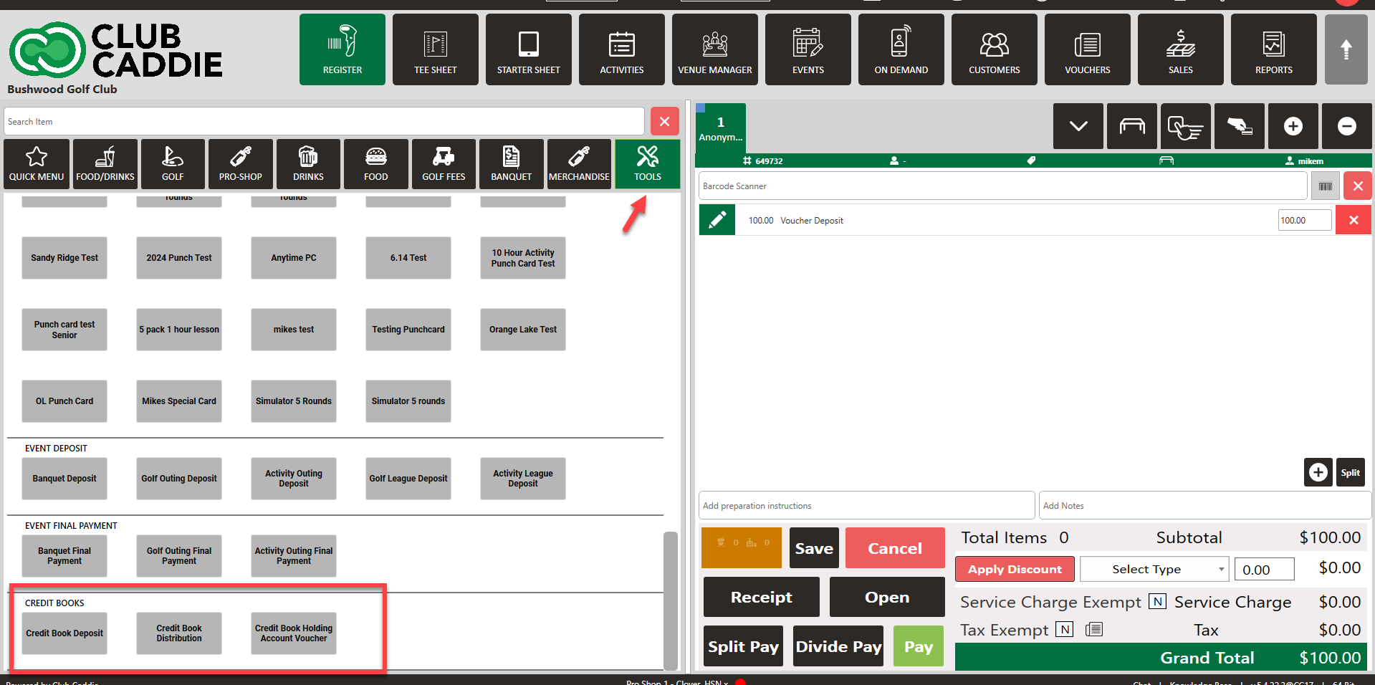Toggle the Service Charge Exempt box
The image size is (1375, 685).
coord(1157,602)
